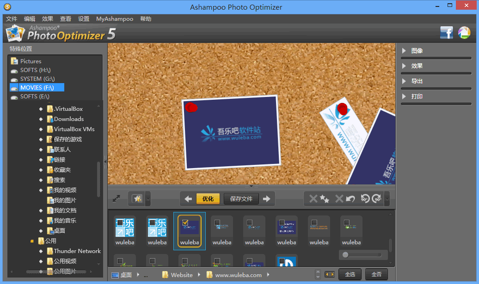Open the 文件 menu
Image resolution: width=479 pixels, height=284 pixels.
point(12,19)
